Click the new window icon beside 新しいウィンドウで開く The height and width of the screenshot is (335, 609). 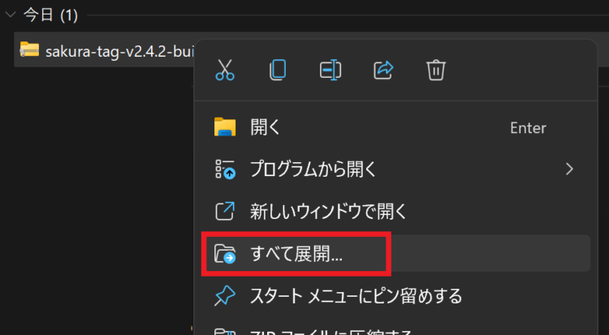click(225, 211)
